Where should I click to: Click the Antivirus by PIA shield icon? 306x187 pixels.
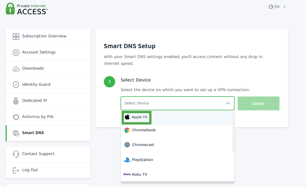pyautogui.click(x=16, y=117)
